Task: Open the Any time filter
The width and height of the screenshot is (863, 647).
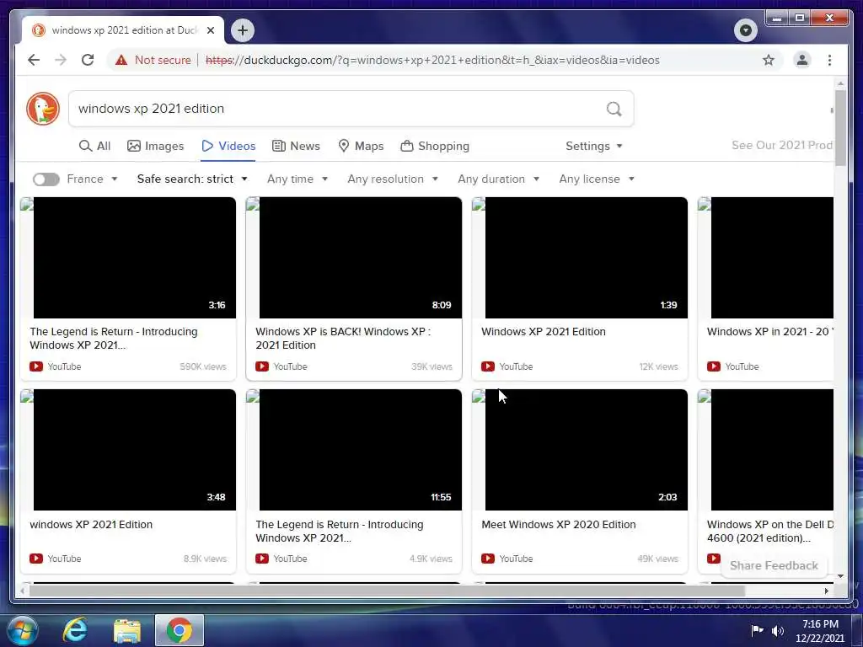Action: (297, 179)
